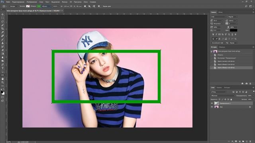Select the Brush tool

pos(2,39)
